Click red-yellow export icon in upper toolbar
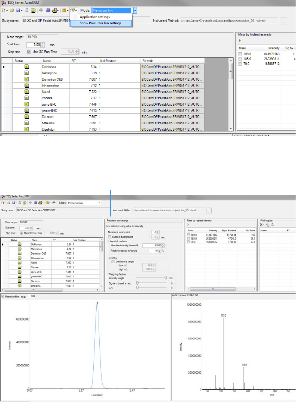Viewport: 296px width, 402px height. [x=54, y=10]
